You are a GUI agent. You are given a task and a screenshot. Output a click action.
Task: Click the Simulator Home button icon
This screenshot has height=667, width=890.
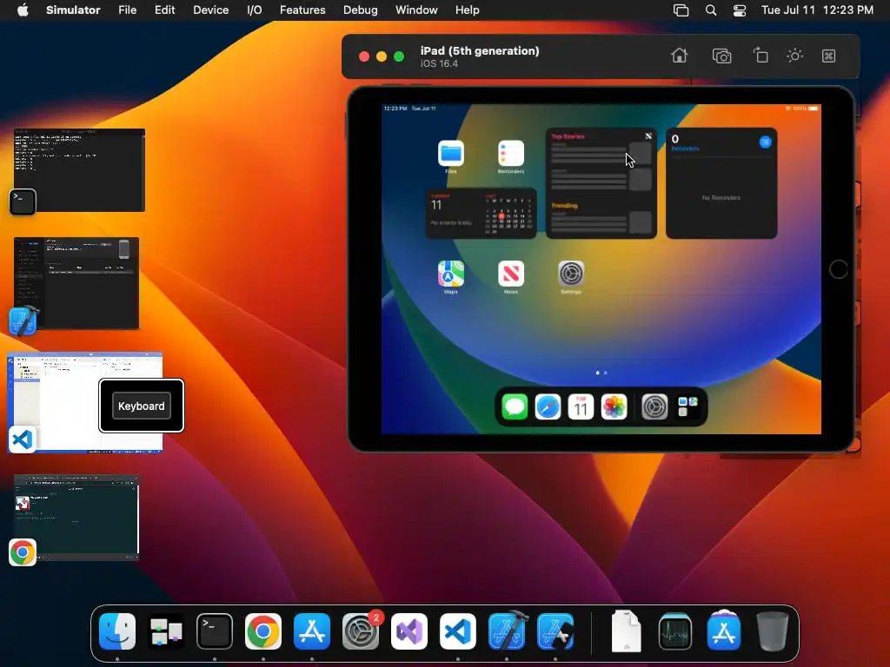tap(679, 56)
